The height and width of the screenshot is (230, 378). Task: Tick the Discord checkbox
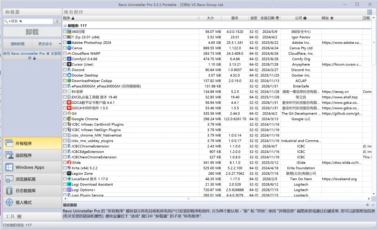(x=65, y=70)
